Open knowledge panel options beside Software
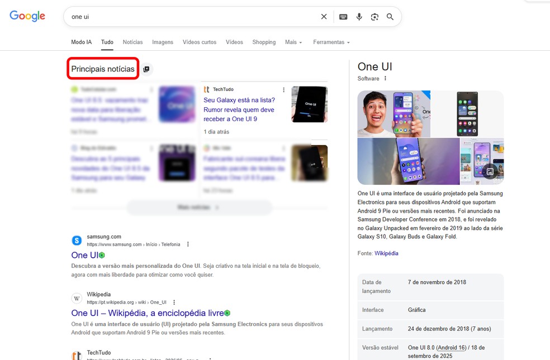This screenshot has height=360, width=550. tap(385, 79)
